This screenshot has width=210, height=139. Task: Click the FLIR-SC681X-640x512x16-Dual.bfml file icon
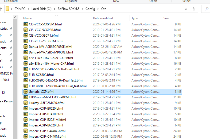click(26, 69)
